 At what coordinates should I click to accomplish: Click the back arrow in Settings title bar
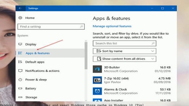[20, 8]
